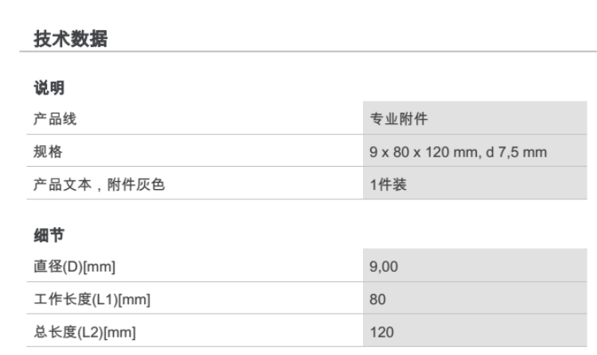Image resolution: width=597 pixels, height=355 pixels.
Task: Select the 120 total length value
Action: 380,332
